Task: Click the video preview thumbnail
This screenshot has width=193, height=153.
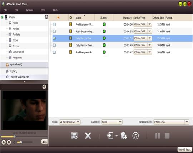Action: [24, 110]
